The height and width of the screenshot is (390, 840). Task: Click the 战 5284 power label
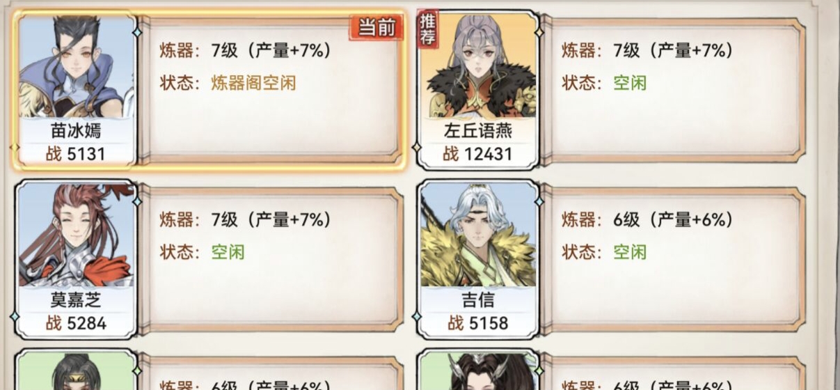coord(76,323)
